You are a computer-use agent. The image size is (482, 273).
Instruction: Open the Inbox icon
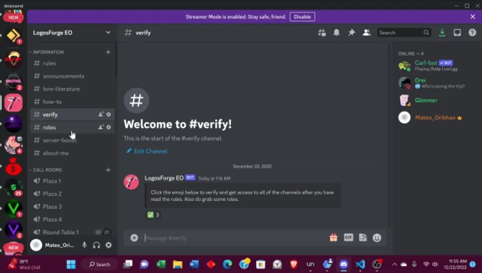click(457, 33)
